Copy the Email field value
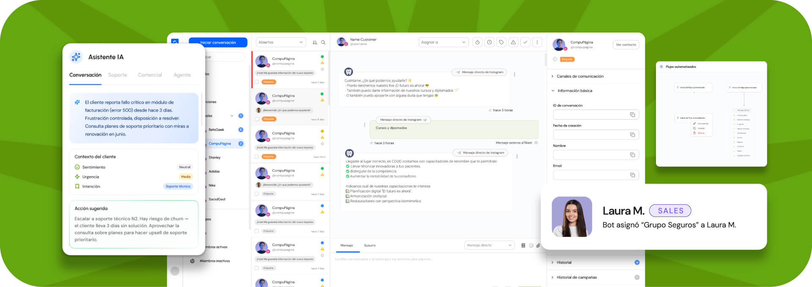 [x=633, y=175]
